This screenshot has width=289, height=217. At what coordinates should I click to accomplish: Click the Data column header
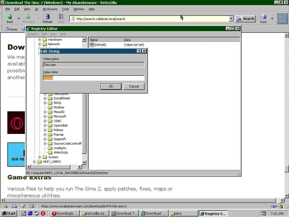(163, 40)
